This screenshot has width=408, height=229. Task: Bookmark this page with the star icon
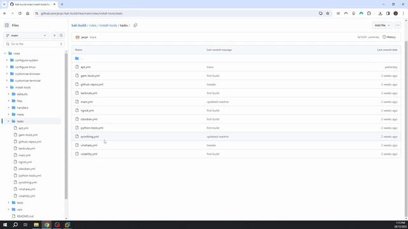tap(328, 13)
